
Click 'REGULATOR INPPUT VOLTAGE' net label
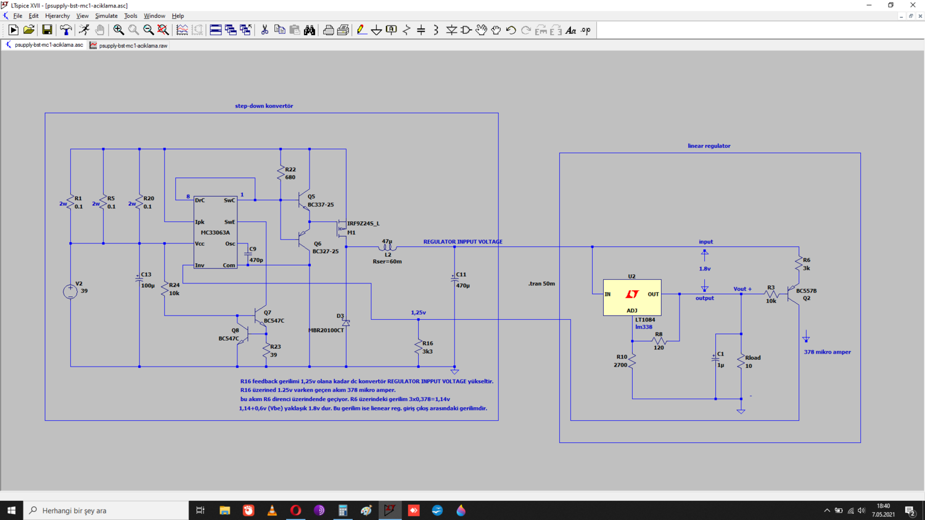[462, 242]
